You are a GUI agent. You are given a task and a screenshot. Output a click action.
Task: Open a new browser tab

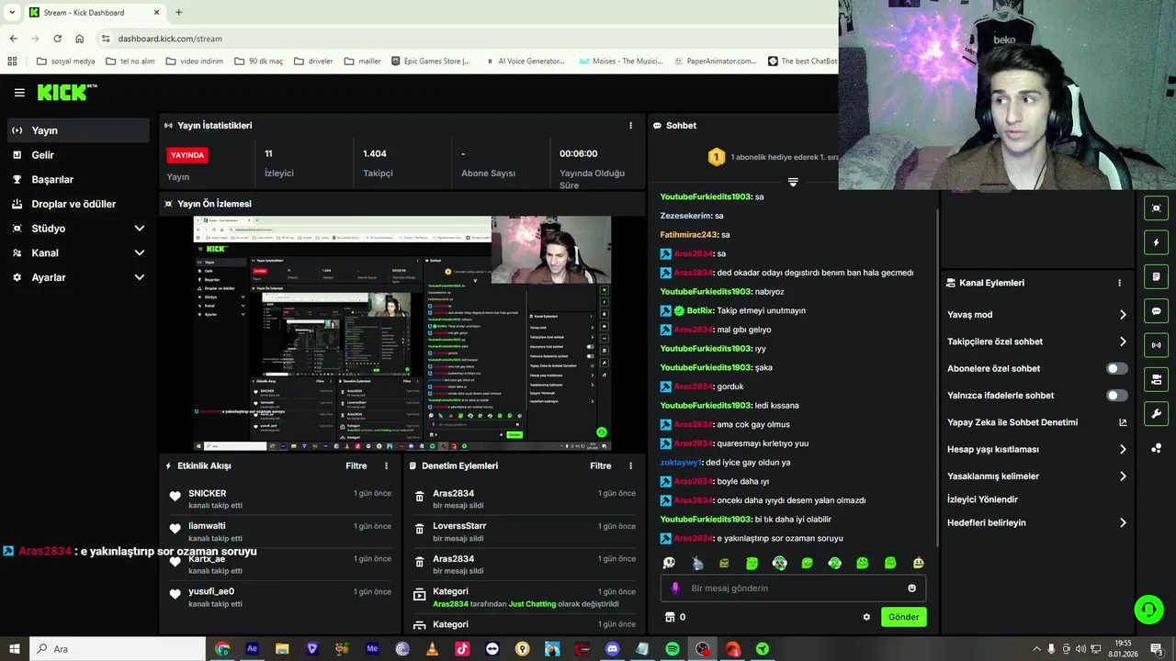point(178,13)
